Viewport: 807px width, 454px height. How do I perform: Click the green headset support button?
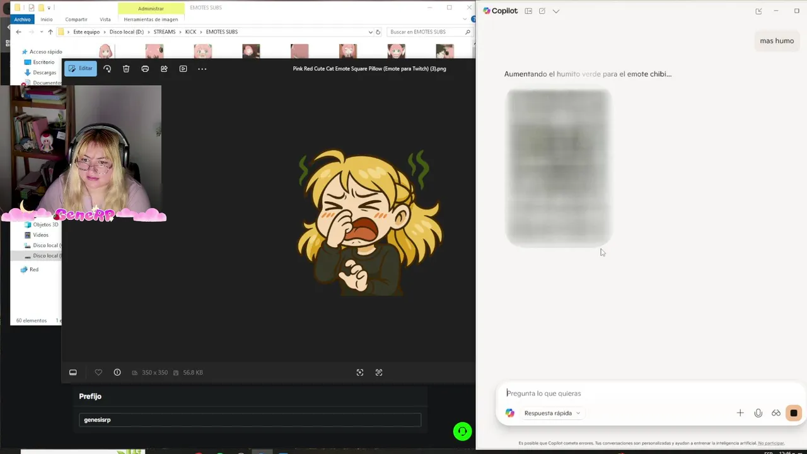pyautogui.click(x=462, y=431)
